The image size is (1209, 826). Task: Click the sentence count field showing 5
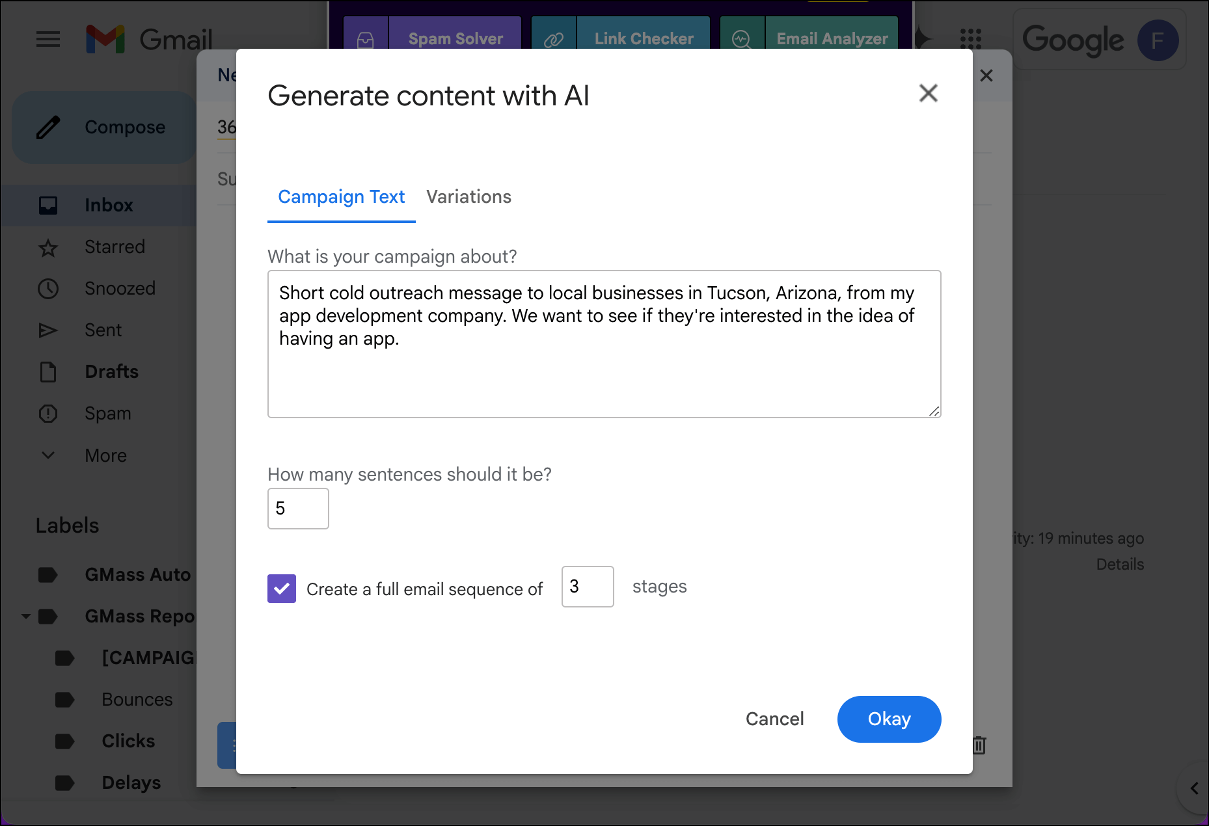pyautogui.click(x=298, y=509)
